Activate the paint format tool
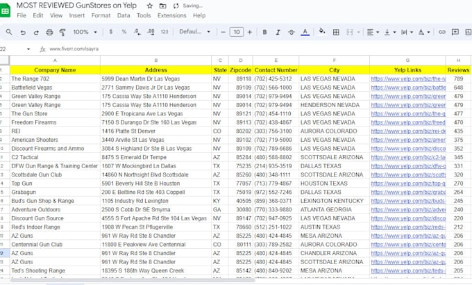Viewport: 472px width, 285px height. [x=62, y=32]
